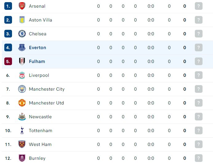The height and width of the screenshot is (165, 213).
Task: Click the Everton club crest
Action: tap(22, 47)
